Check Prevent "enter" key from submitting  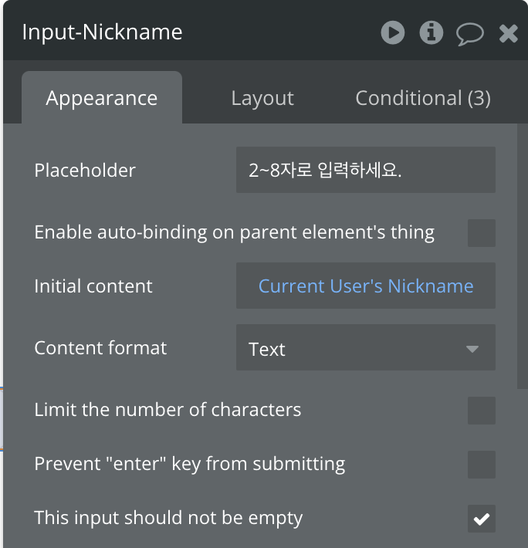[482, 465]
